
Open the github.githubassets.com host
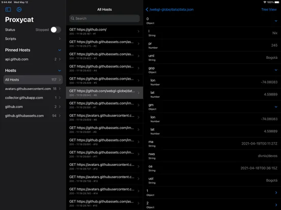[33, 116]
